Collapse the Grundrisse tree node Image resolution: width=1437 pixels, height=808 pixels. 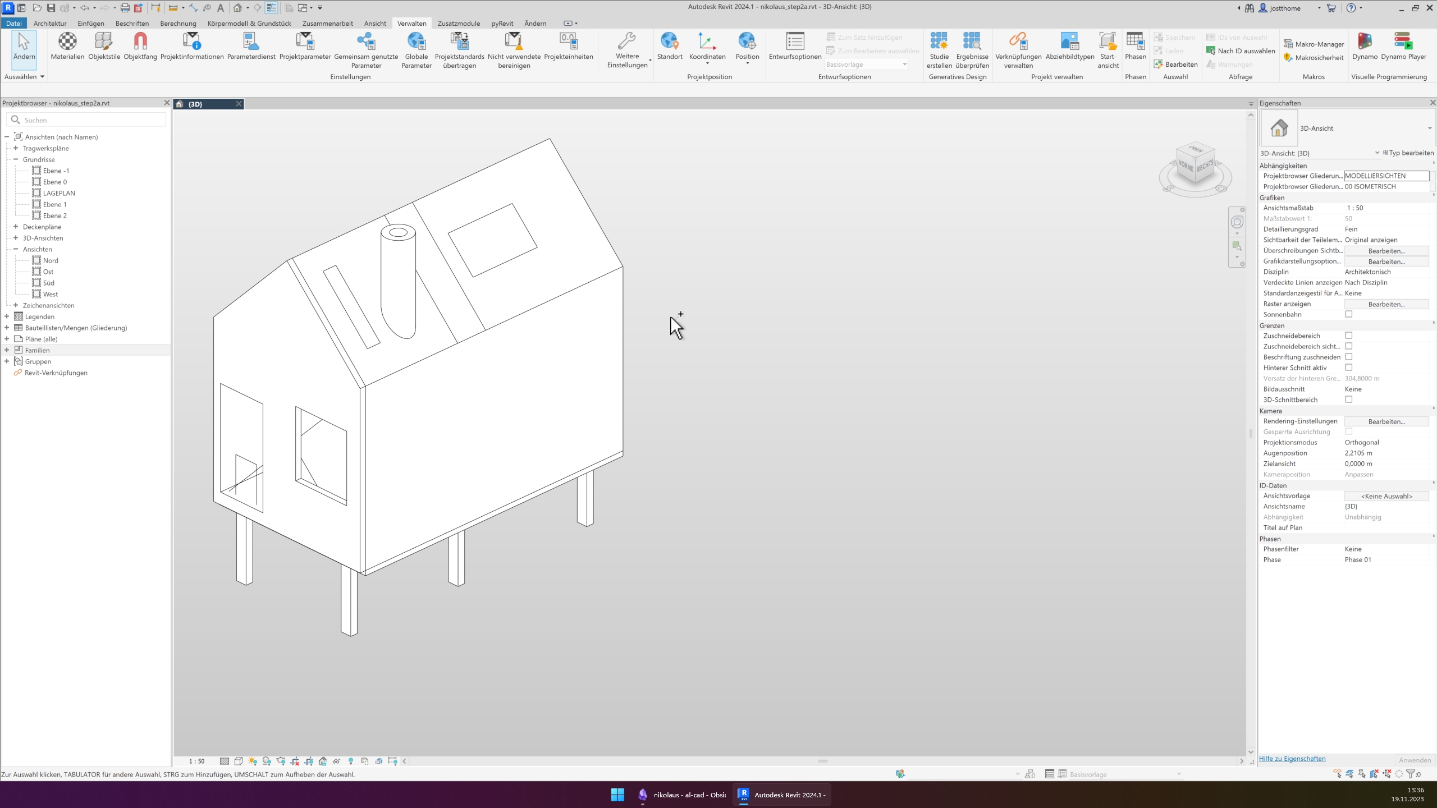tap(16, 159)
